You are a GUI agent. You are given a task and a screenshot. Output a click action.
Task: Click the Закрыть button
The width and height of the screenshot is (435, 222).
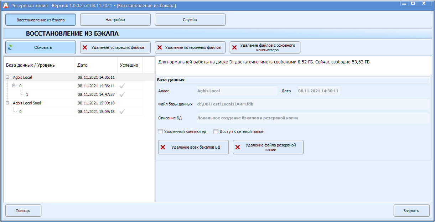click(411, 211)
